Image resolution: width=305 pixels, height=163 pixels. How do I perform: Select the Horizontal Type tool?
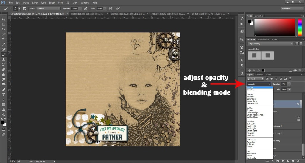pyautogui.click(x=4, y=95)
